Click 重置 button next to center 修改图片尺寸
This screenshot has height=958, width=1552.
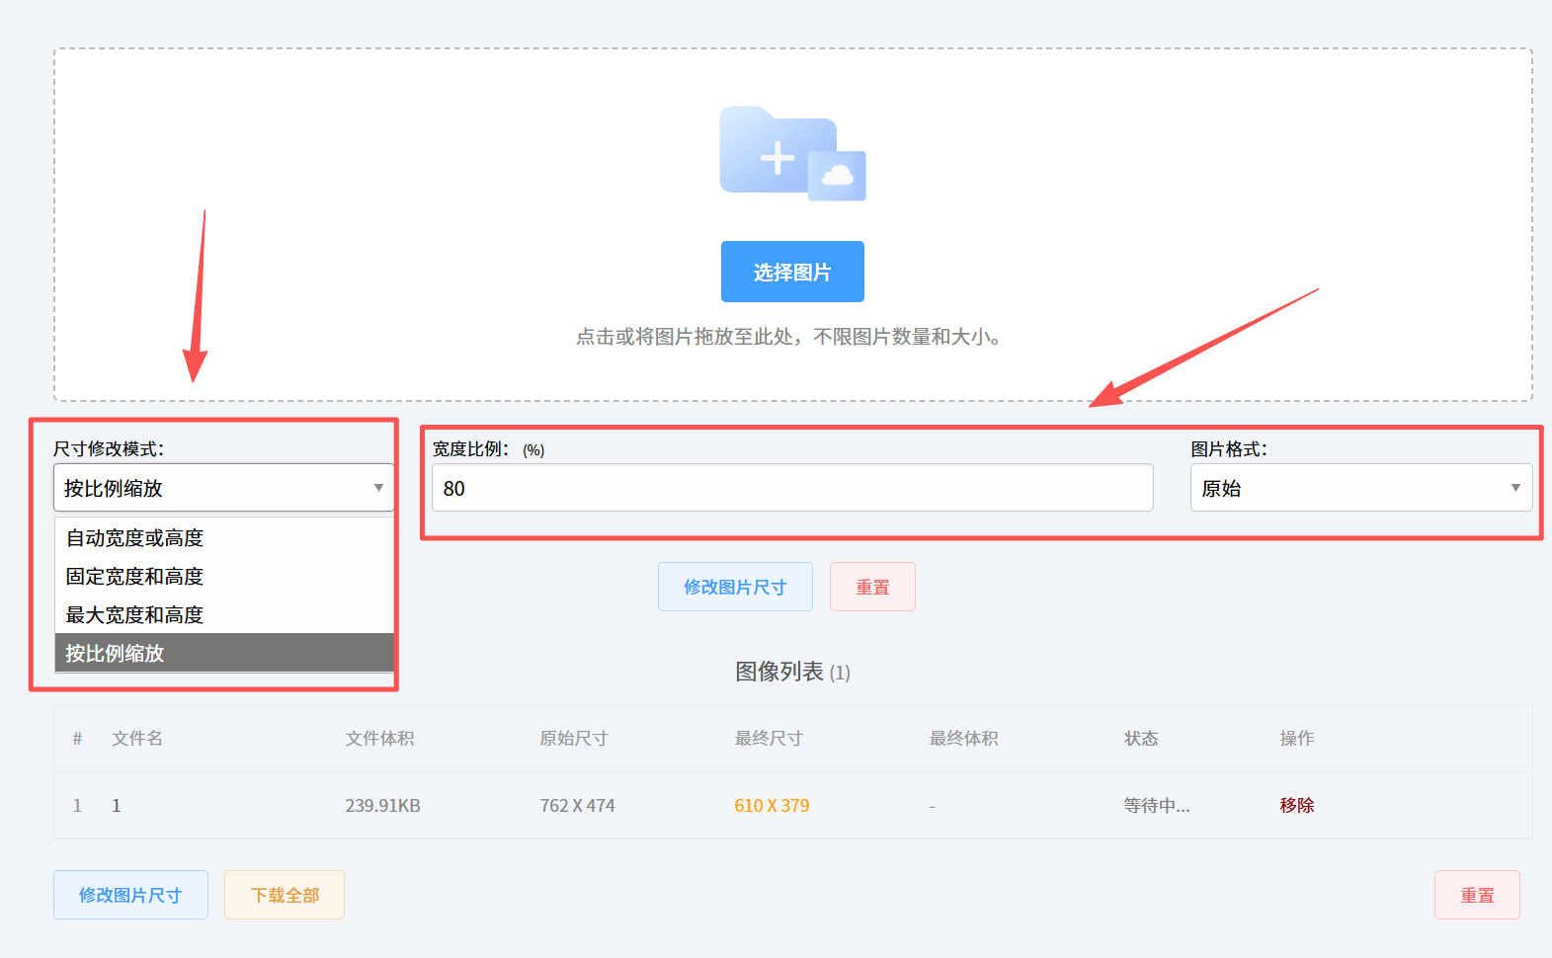click(x=872, y=587)
